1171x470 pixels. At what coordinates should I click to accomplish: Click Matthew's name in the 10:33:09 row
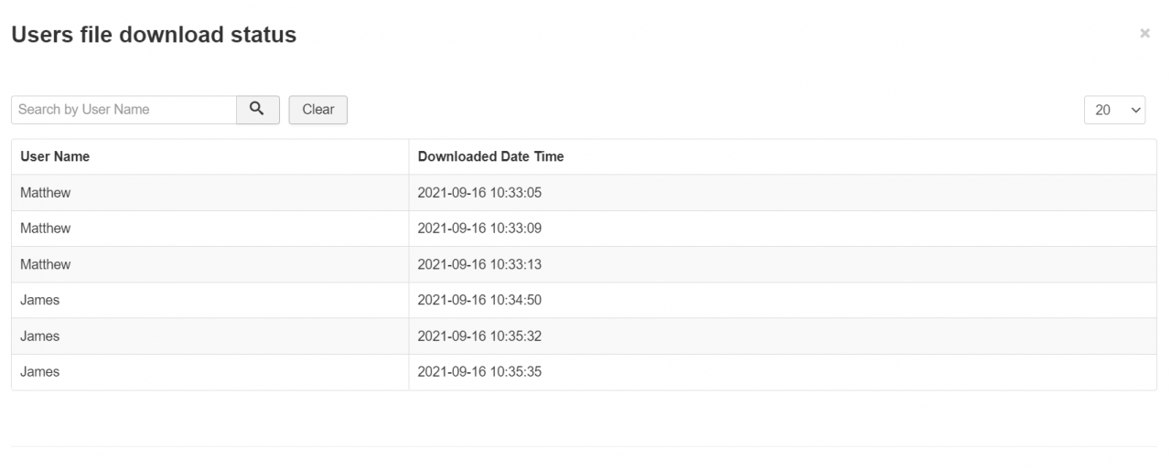pos(46,229)
